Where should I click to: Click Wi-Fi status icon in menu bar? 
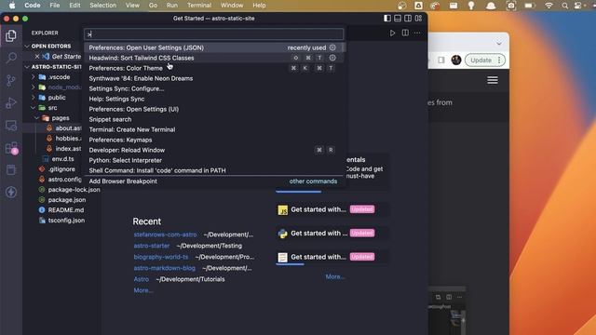tap(549, 6)
